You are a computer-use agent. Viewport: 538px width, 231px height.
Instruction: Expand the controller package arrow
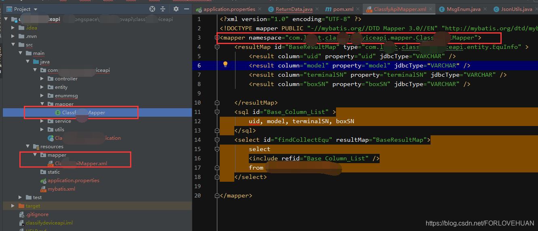pyautogui.click(x=42, y=79)
